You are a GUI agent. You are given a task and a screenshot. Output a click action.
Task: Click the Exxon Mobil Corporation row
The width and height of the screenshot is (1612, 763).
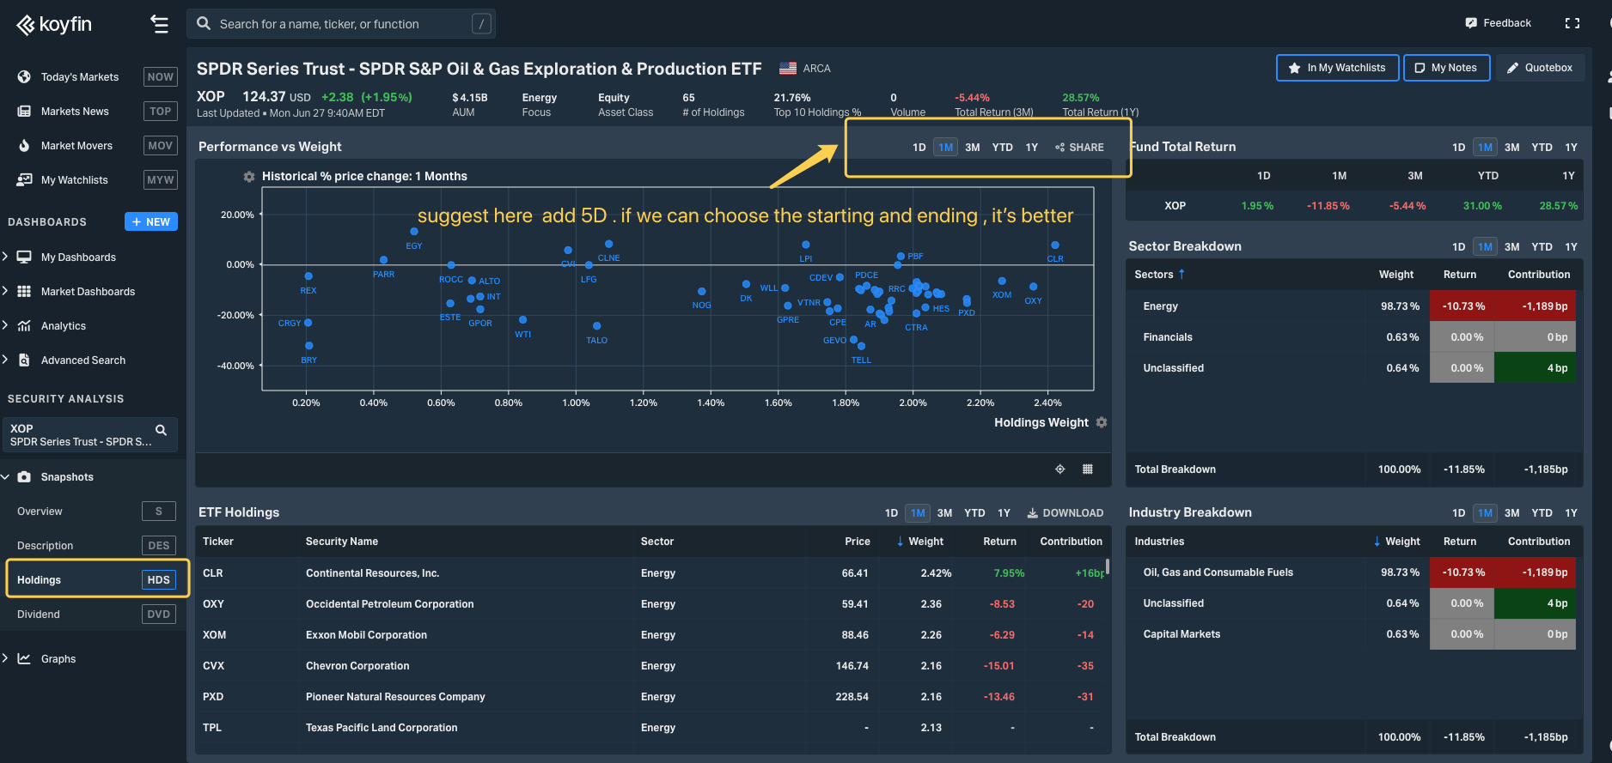651,635
